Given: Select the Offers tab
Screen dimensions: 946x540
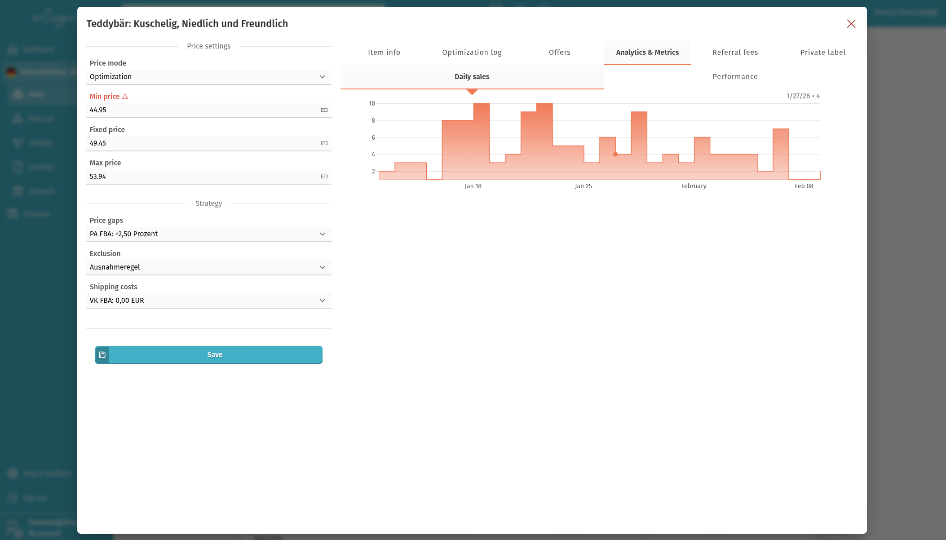Looking at the screenshot, I should tap(559, 52).
